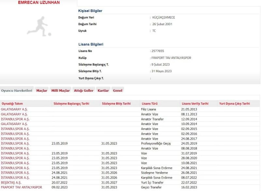Click GALATASARAY A.Ş. in the Filiz Lisans row

(14, 109)
